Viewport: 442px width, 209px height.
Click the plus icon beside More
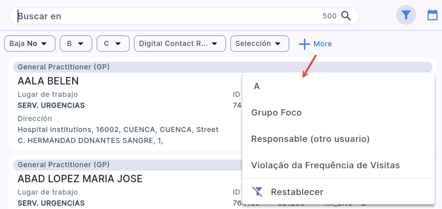(304, 44)
